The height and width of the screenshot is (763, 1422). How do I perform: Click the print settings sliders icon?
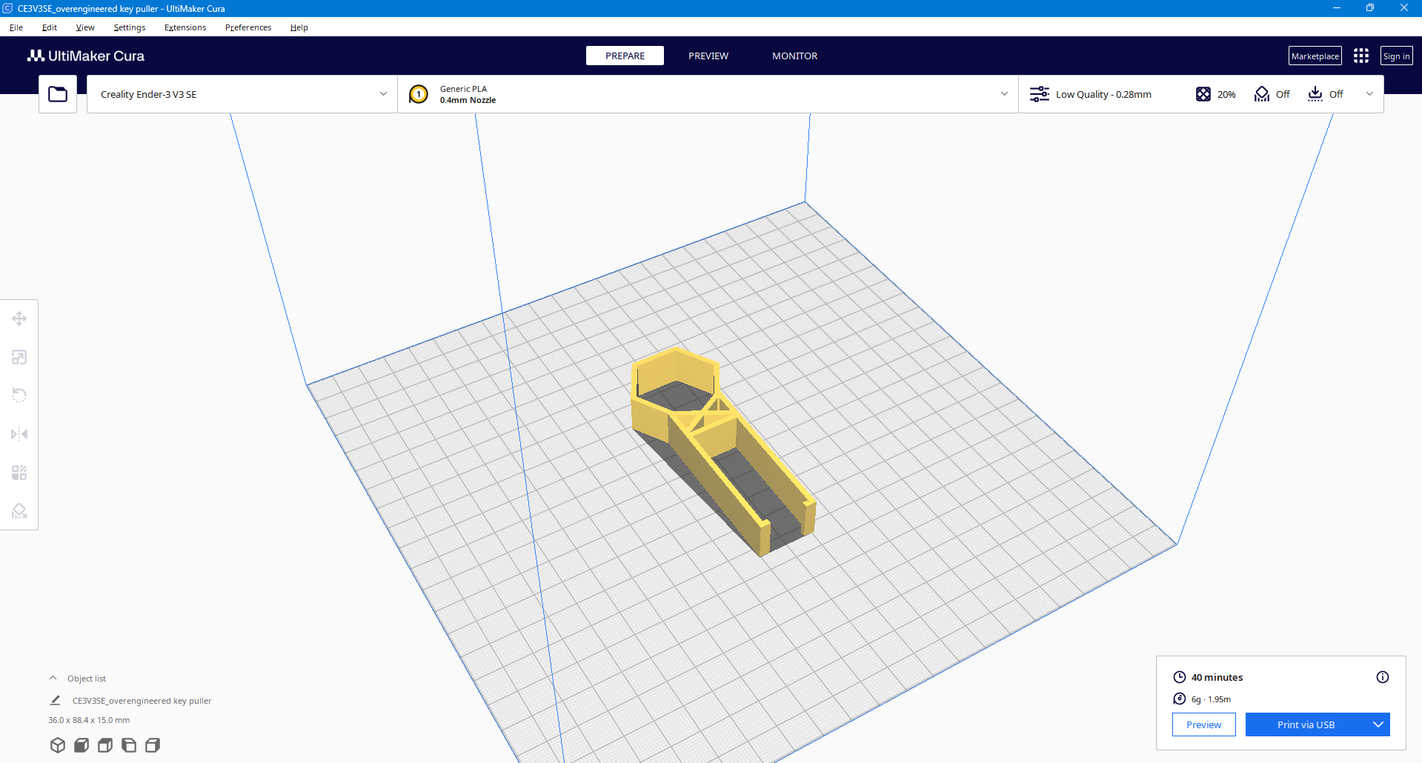[1040, 94]
